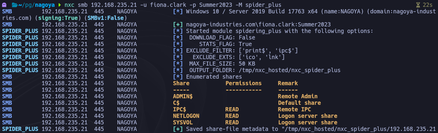The image size is (438, 133).
Task: Click the ADMIN$ share name
Action: click(x=183, y=97)
